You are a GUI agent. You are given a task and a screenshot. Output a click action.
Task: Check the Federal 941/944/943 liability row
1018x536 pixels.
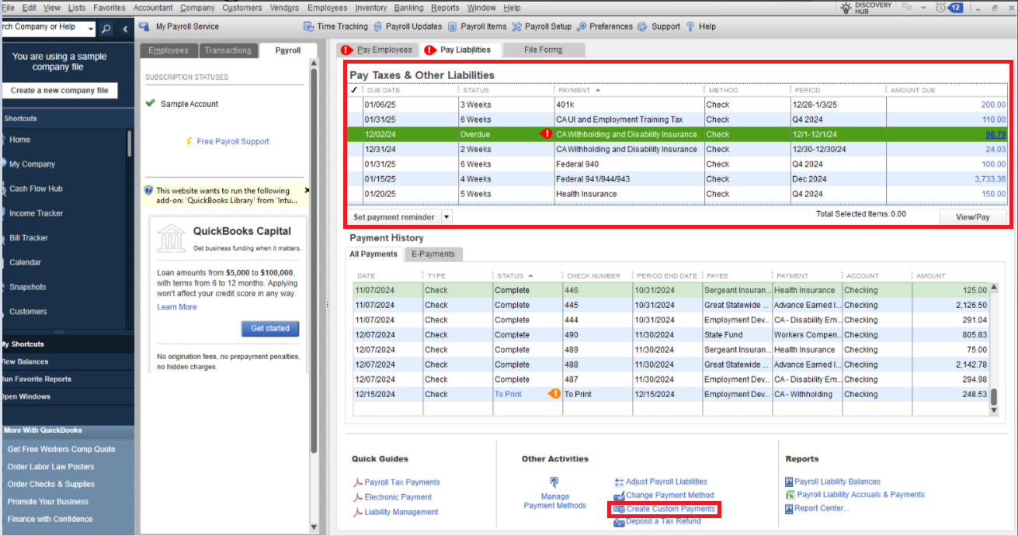point(355,179)
